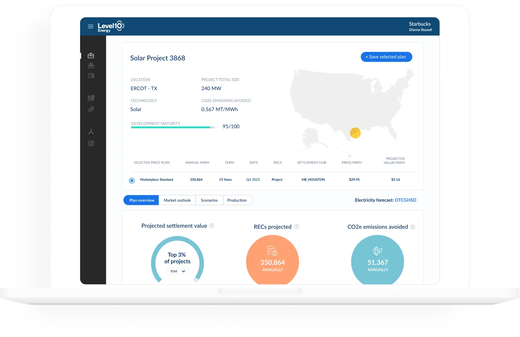
Task: Switch to the Production tab
Action: tap(238, 200)
